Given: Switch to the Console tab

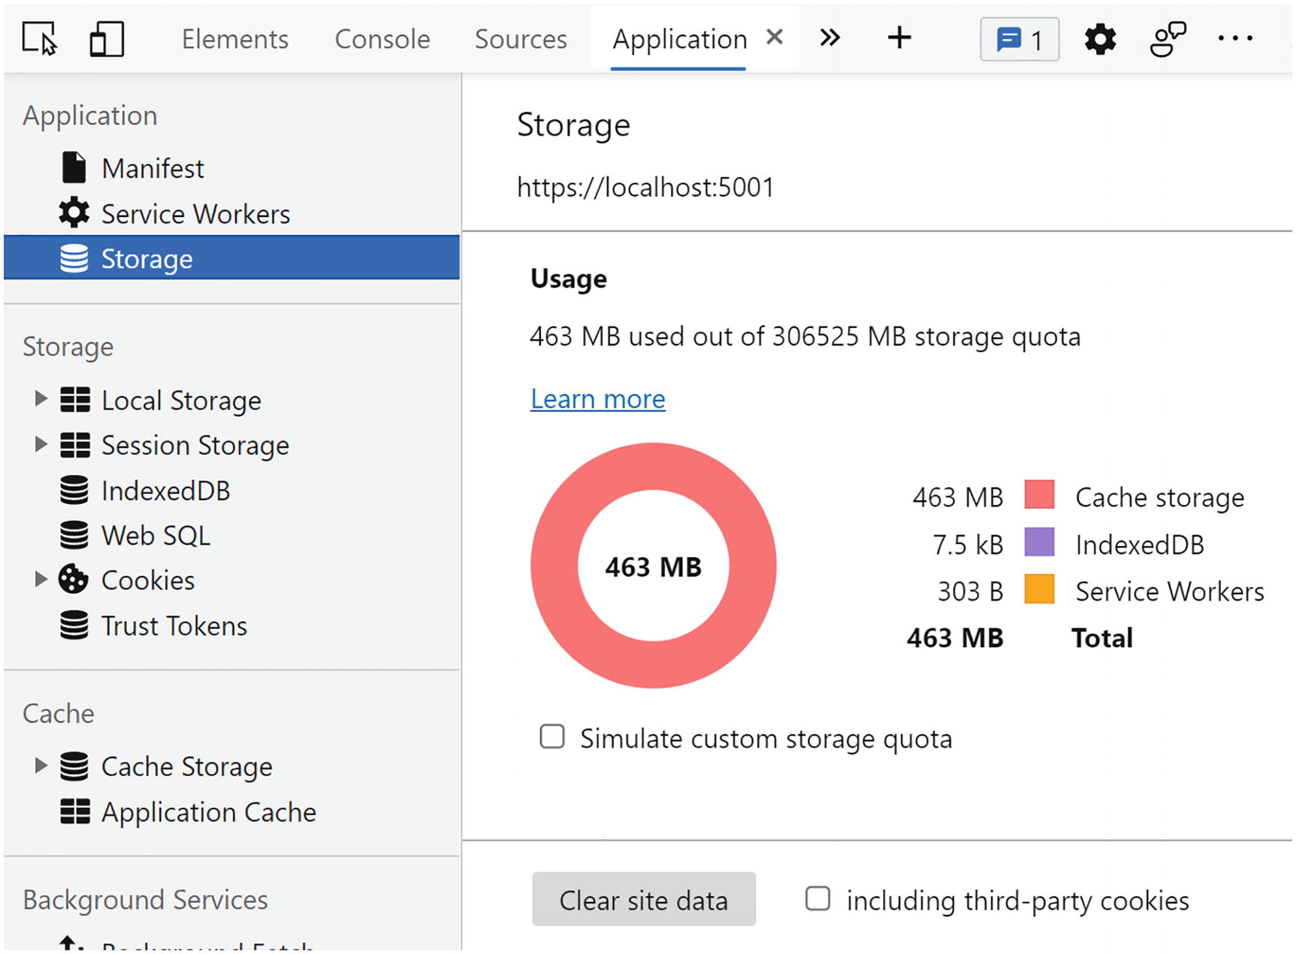Looking at the screenshot, I should (x=382, y=39).
